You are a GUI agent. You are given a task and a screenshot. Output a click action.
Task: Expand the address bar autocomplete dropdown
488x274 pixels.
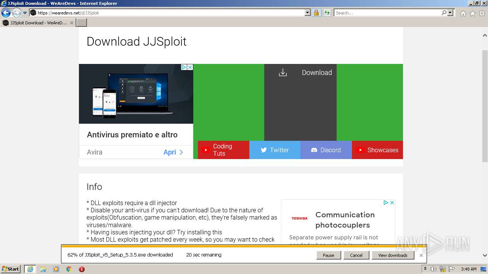(x=308, y=13)
